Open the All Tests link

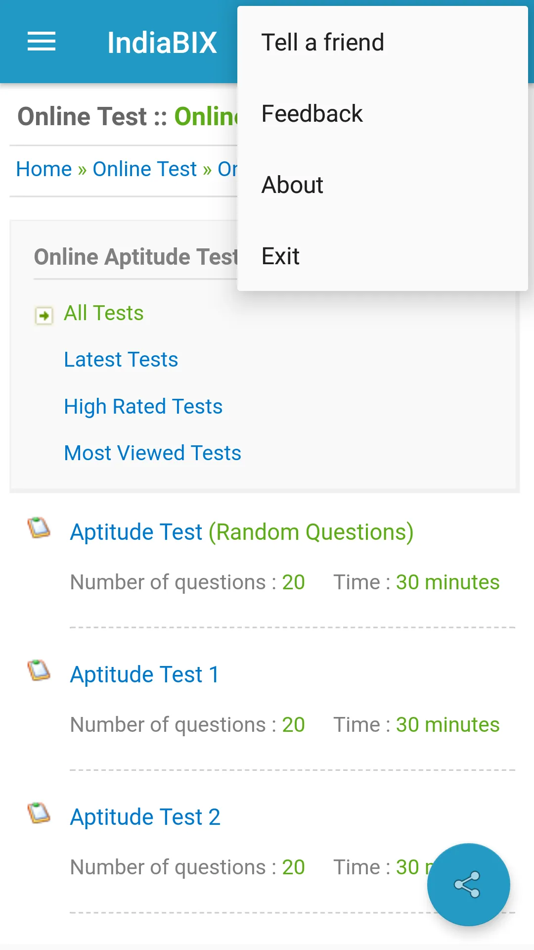pyautogui.click(x=104, y=313)
